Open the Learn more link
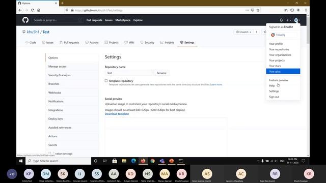The width and height of the screenshot is (326, 183). (216, 85)
